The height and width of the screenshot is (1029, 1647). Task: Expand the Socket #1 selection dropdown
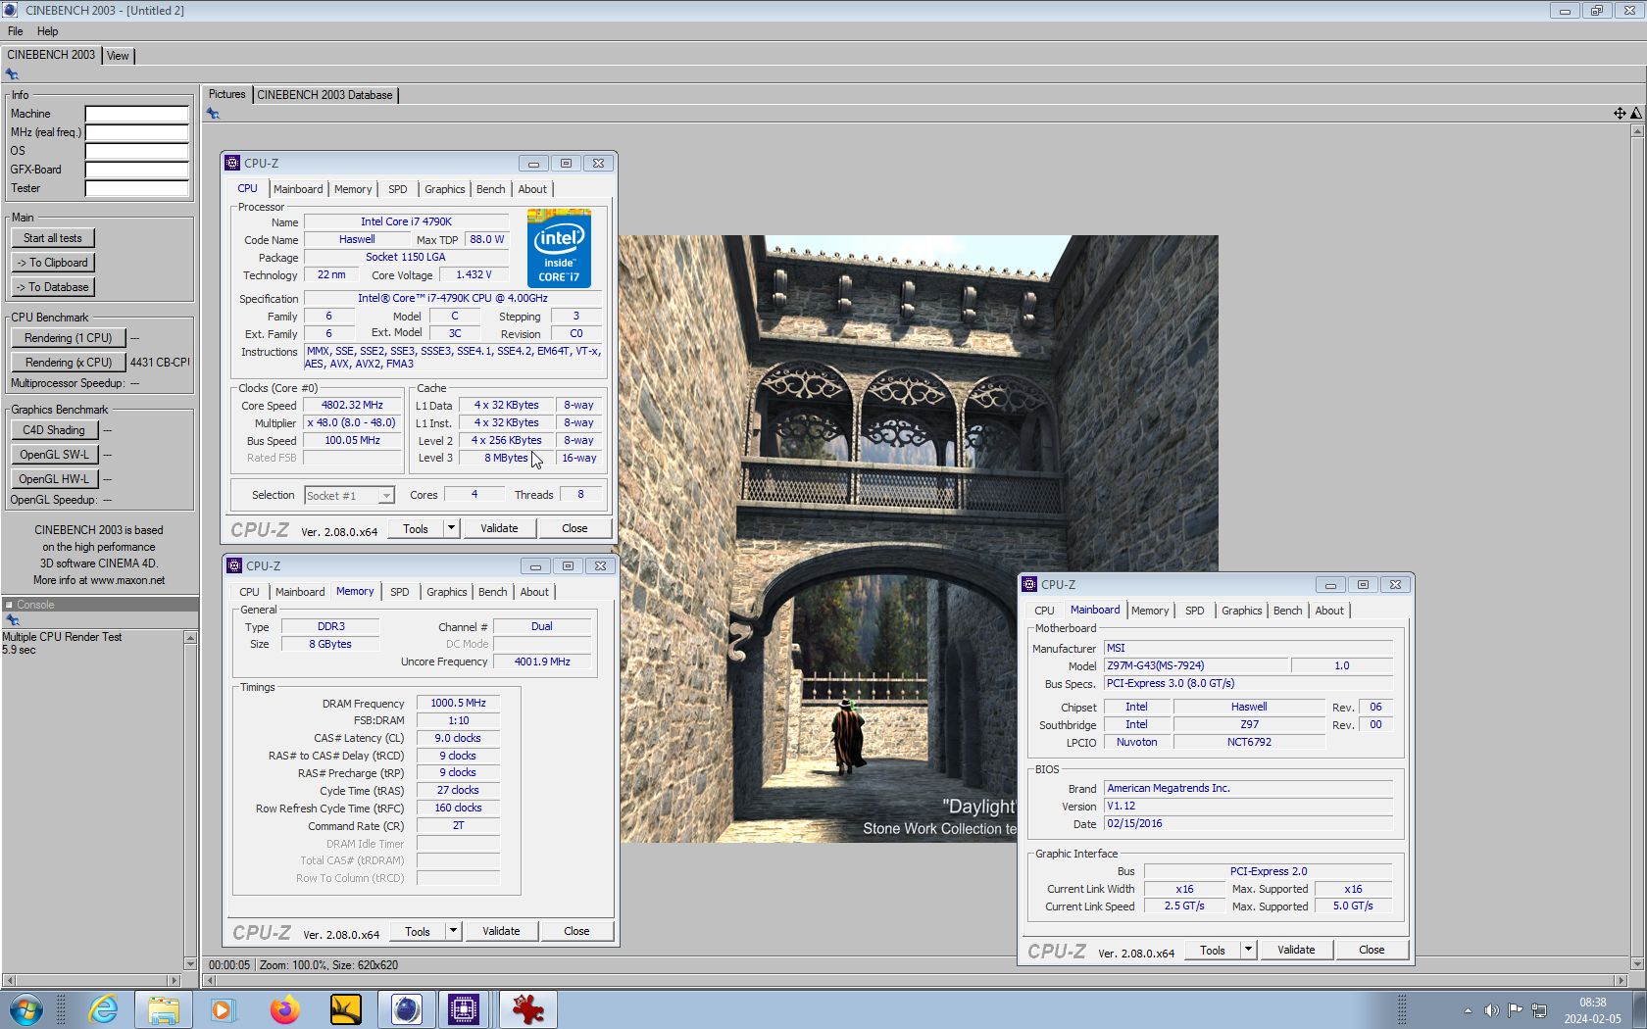[x=386, y=496]
